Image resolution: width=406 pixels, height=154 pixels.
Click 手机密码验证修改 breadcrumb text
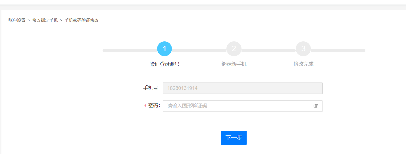click(x=82, y=20)
